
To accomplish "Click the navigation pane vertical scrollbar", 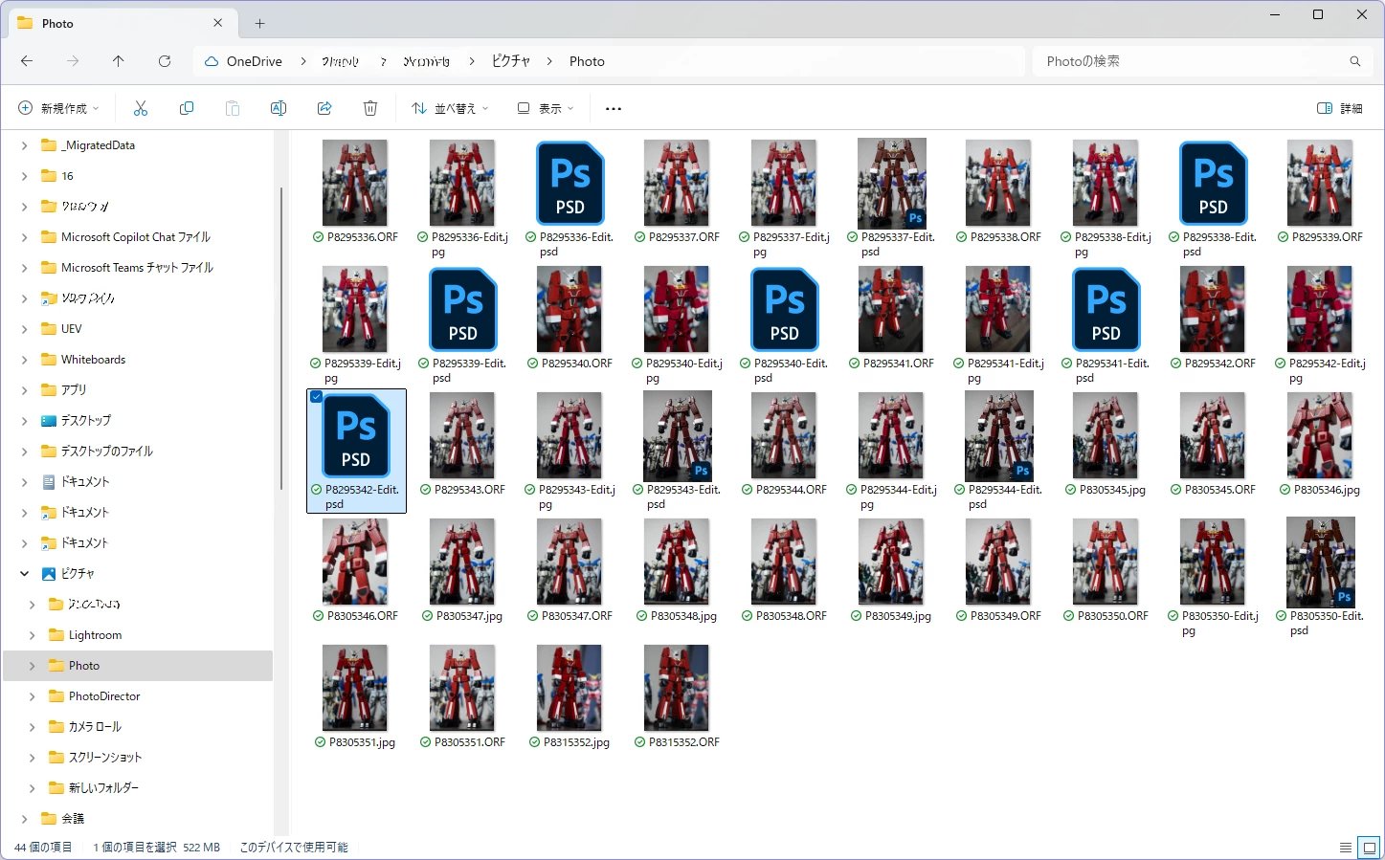I will [x=281, y=339].
